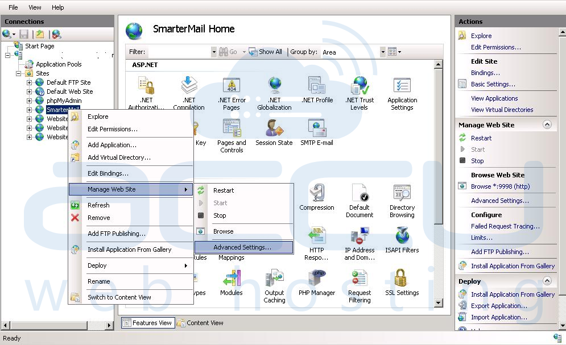The height and width of the screenshot is (345, 566).
Task: Click Edit Permissions in Actions pane
Action: pos(495,48)
